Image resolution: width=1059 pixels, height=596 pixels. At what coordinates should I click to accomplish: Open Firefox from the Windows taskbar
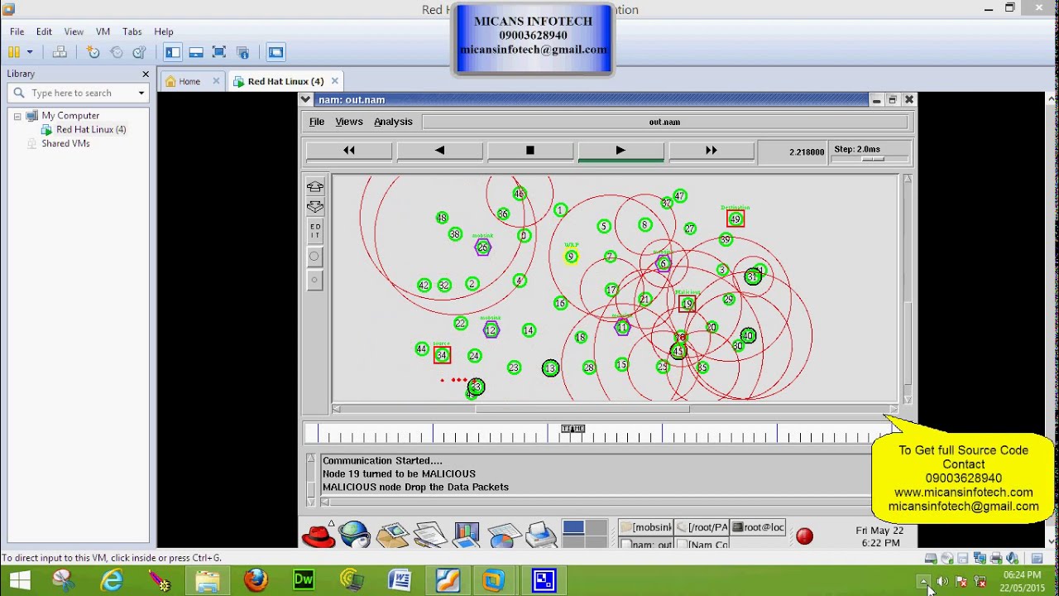click(x=256, y=580)
